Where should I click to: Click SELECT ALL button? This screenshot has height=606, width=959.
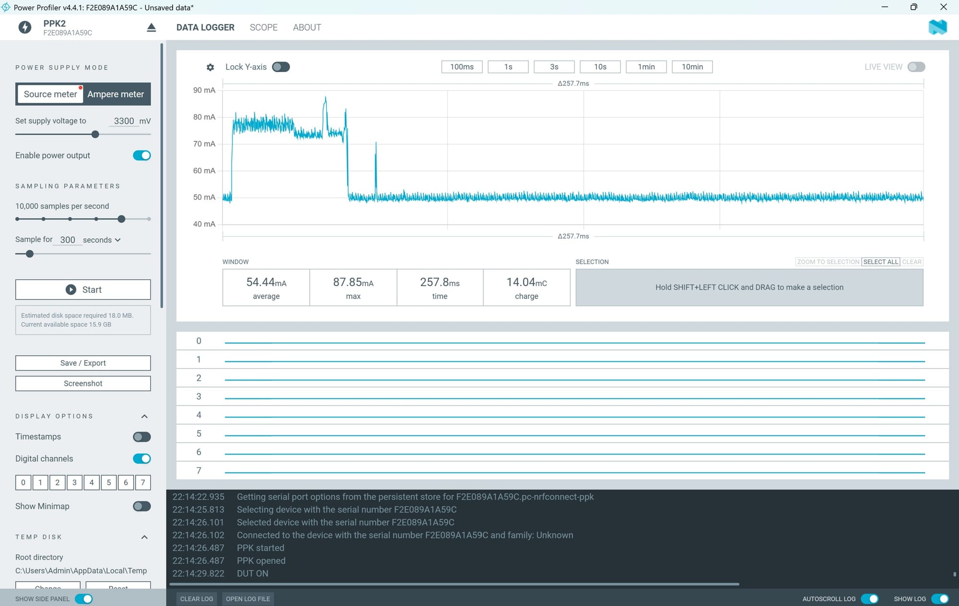881,262
